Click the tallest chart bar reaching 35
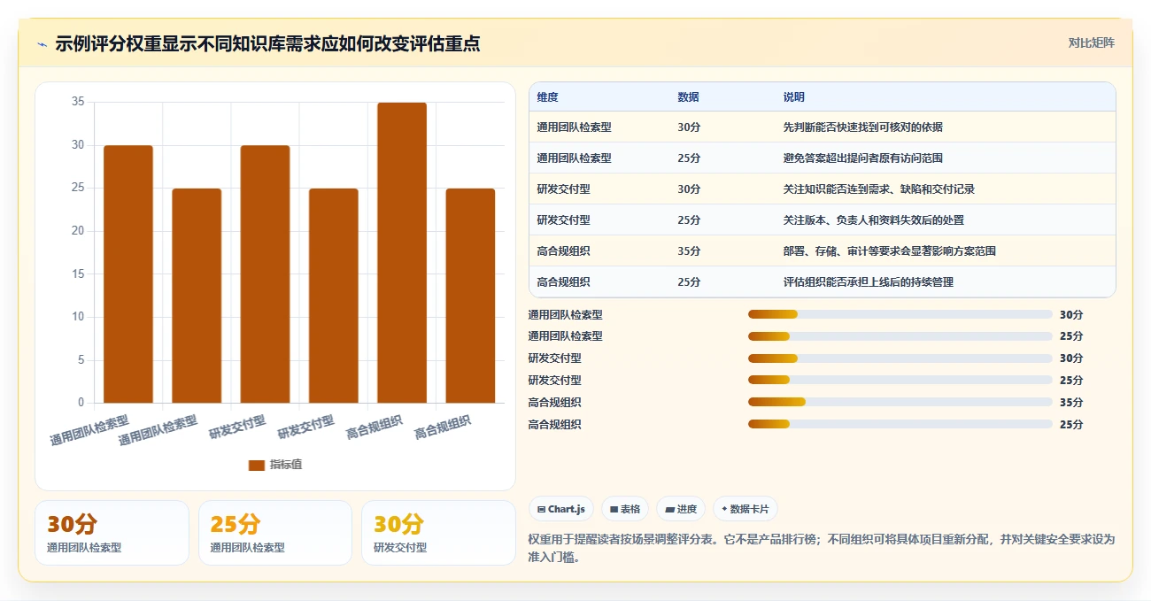Image resolution: width=1151 pixels, height=601 pixels. (402, 252)
